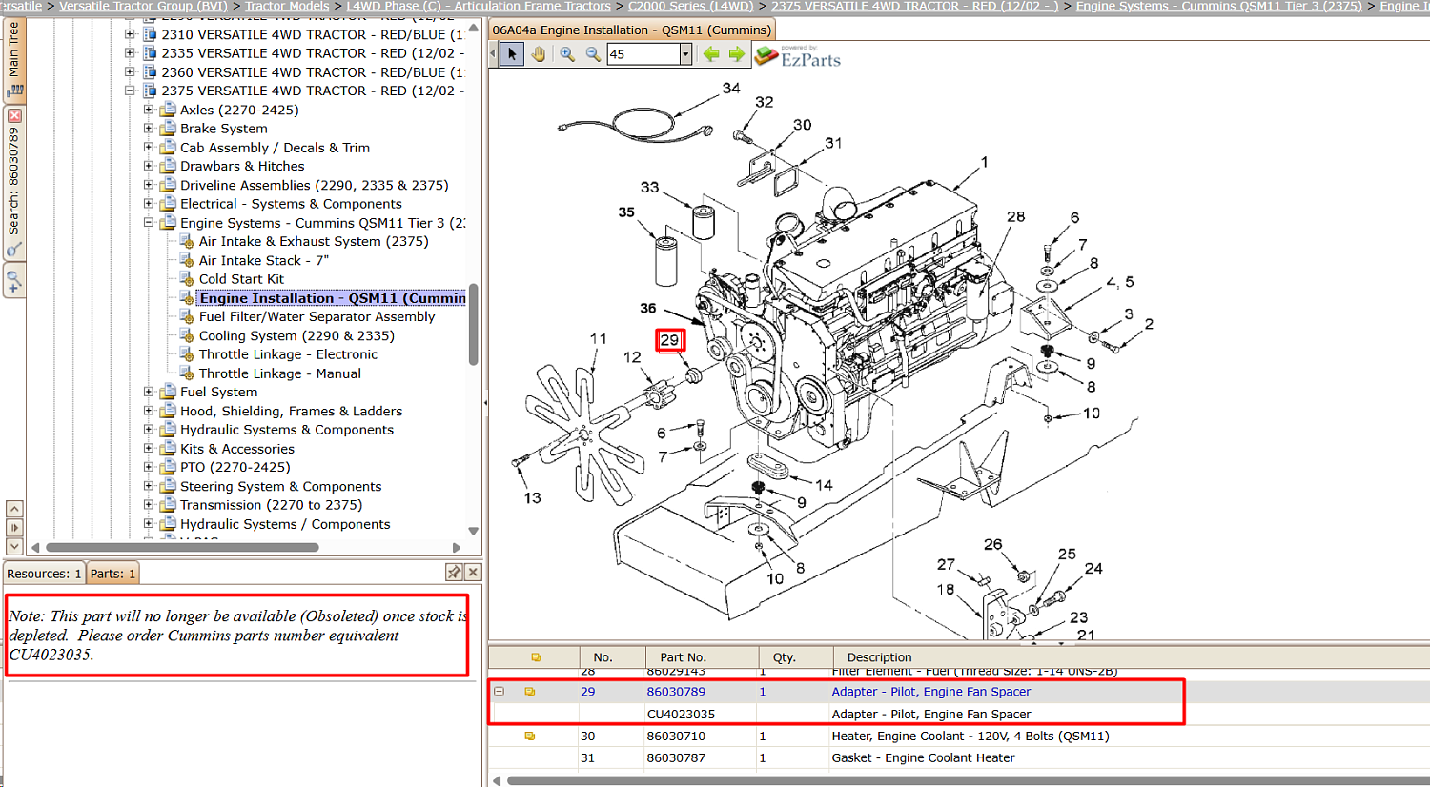Open the new search magnifier tab
The width and height of the screenshot is (1430, 787).
[x=14, y=281]
